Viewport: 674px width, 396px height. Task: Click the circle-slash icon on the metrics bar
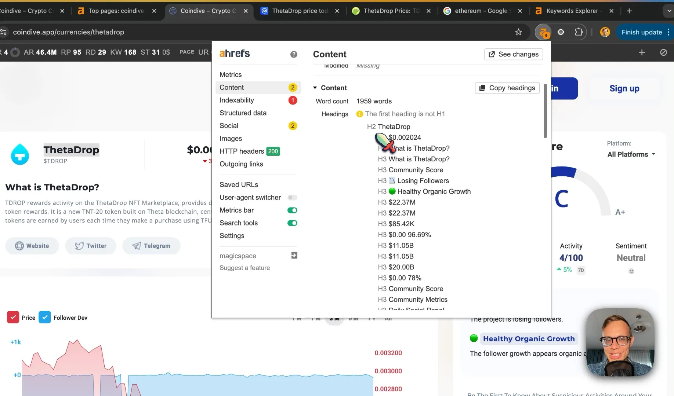tap(663, 52)
